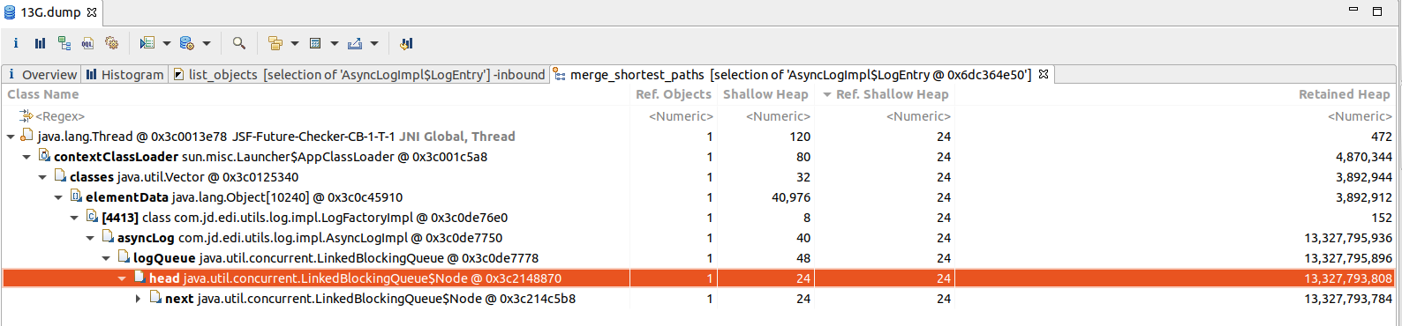
Task: Open dropdown arrow beside group results icon
Action: (x=295, y=43)
